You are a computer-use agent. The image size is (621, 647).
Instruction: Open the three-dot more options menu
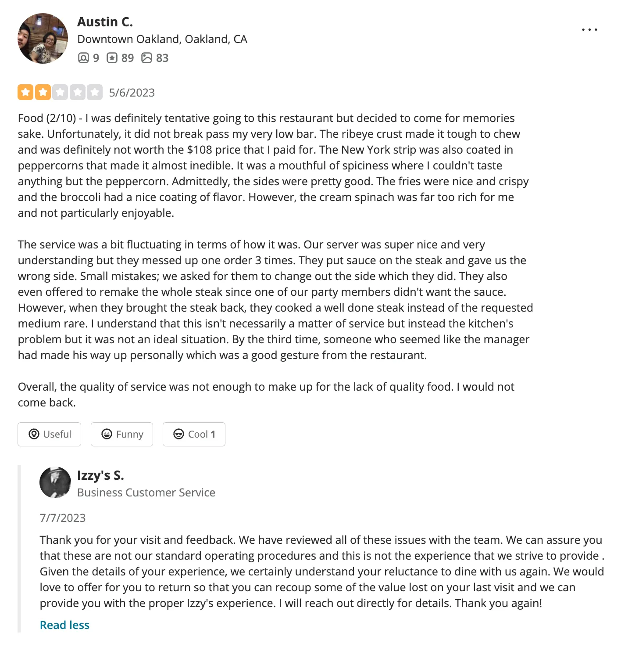point(589,30)
